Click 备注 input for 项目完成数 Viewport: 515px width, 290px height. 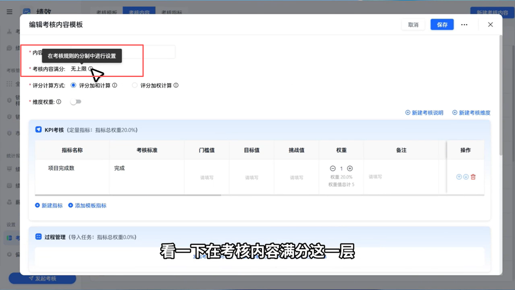point(401,177)
